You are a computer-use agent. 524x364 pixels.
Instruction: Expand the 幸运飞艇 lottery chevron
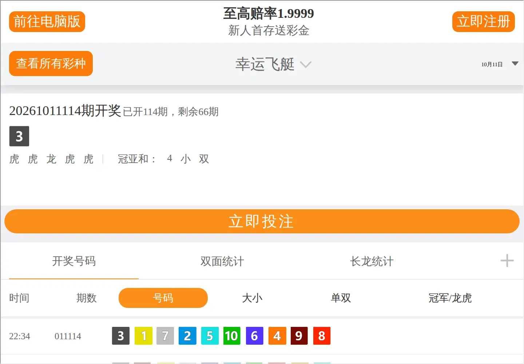306,65
